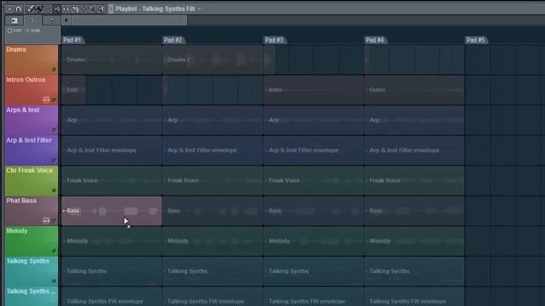
Task: Mute the Melody track
Action: [x=54, y=251]
